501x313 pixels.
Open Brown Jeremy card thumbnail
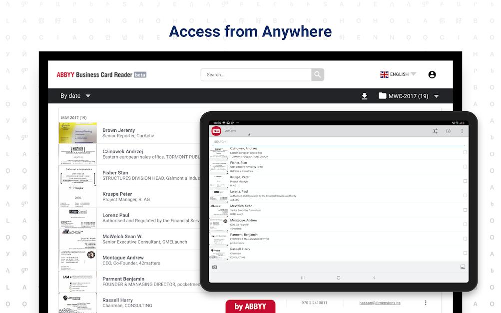tap(77, 133)
